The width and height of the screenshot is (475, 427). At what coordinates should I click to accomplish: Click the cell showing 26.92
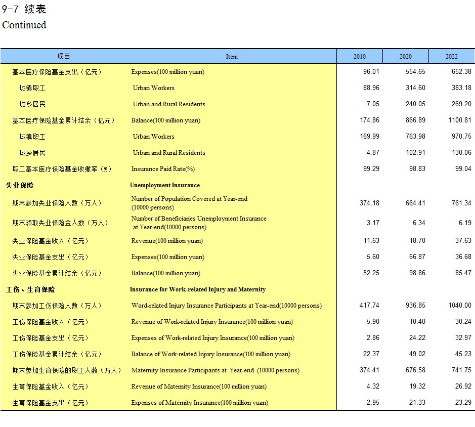pos(463,387)
